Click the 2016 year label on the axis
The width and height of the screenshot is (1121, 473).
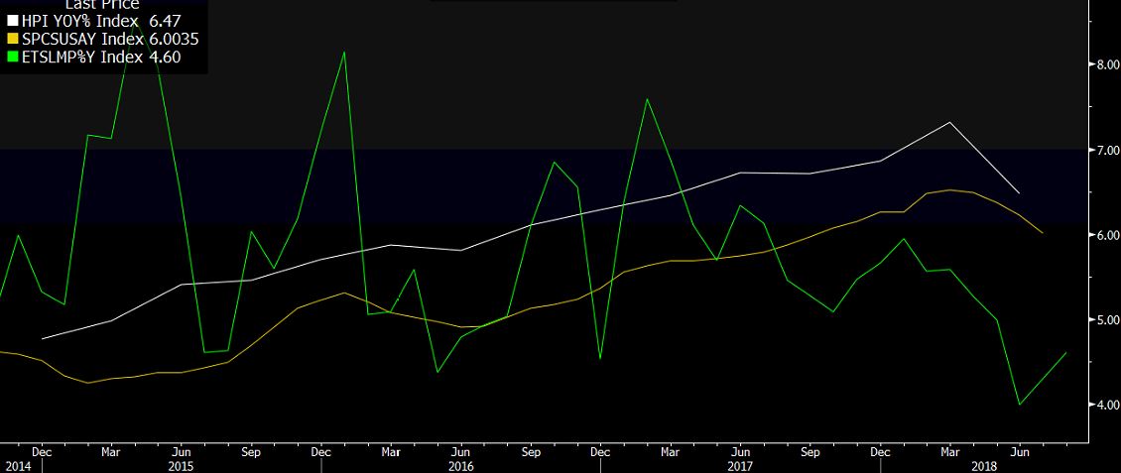[x=461, y=467]
